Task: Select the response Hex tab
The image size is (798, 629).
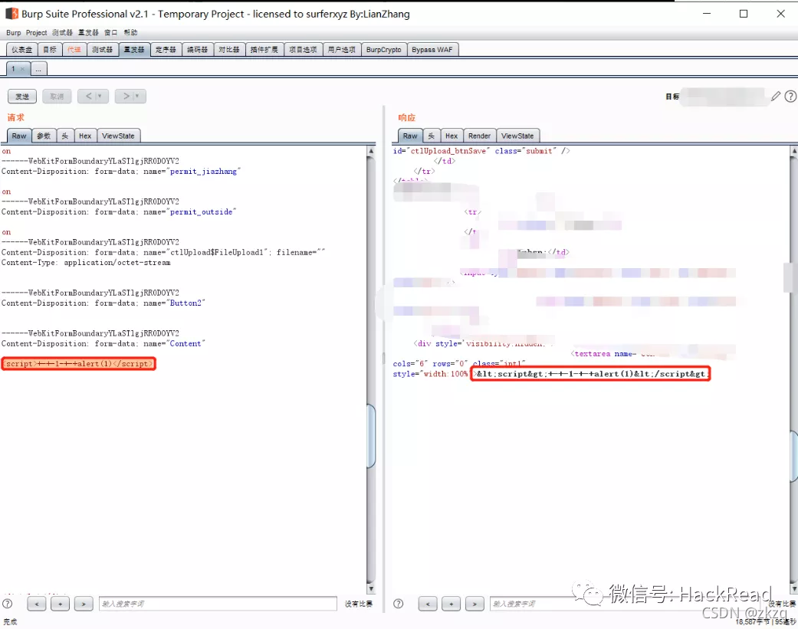Action: tap(452, 136)
